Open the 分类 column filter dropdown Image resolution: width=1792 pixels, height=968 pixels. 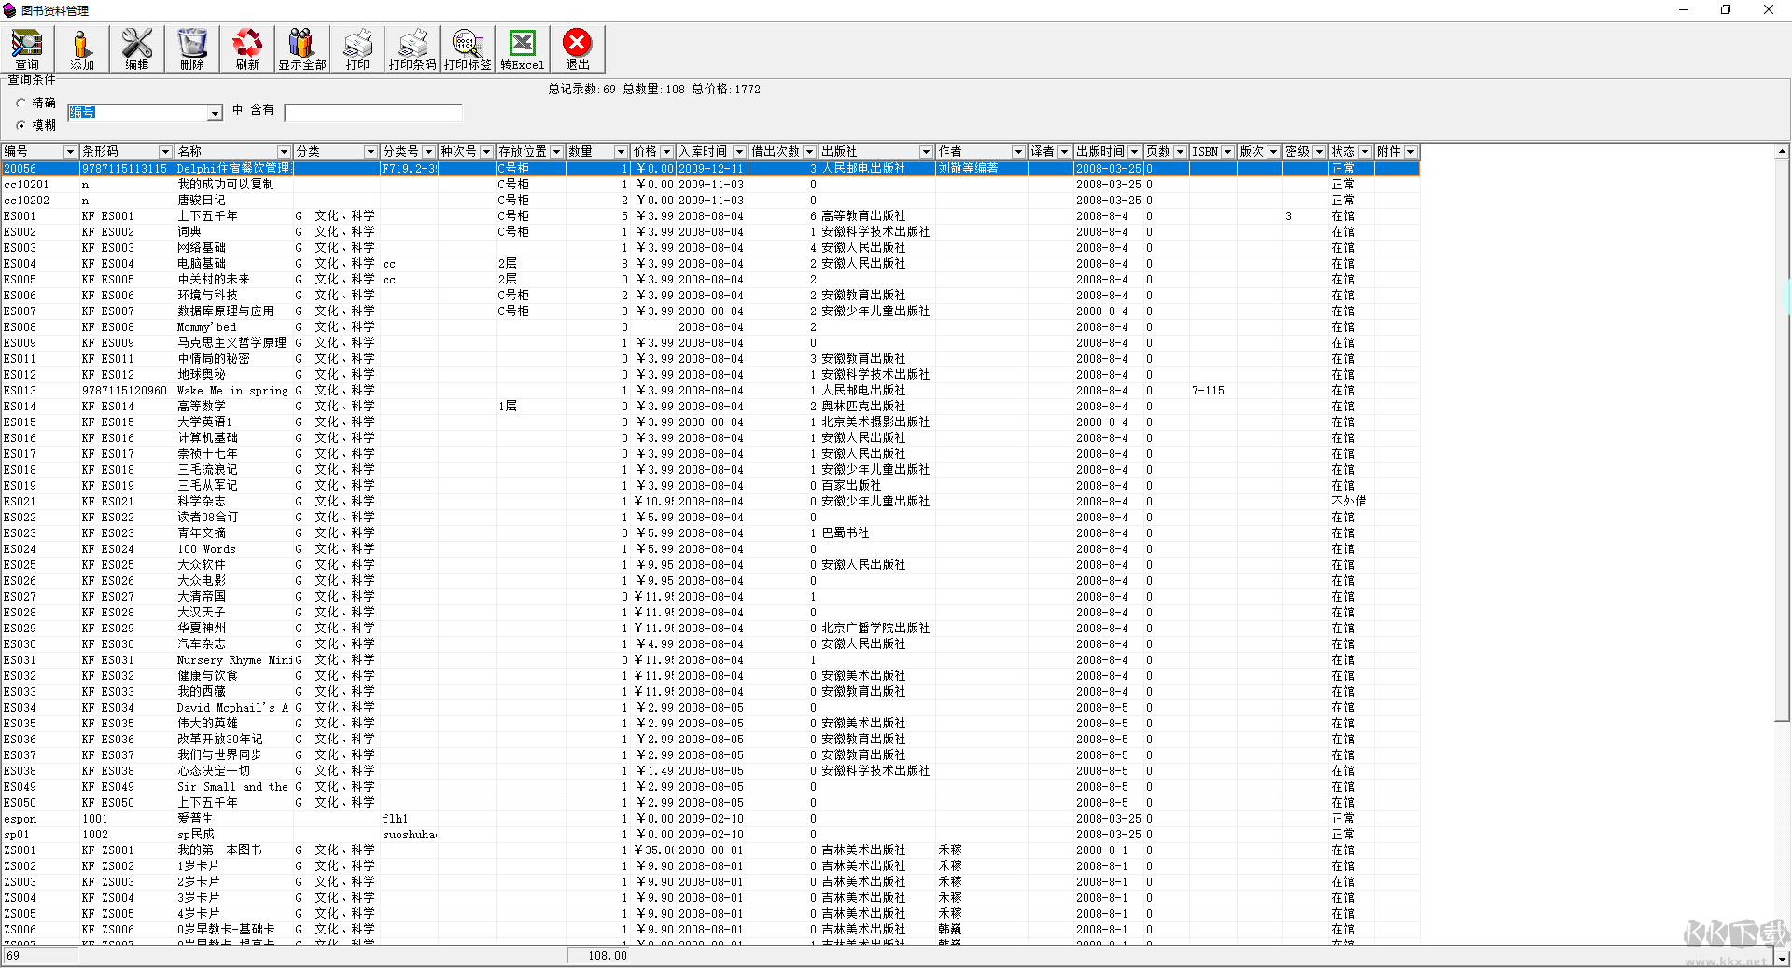pos(371,152)
